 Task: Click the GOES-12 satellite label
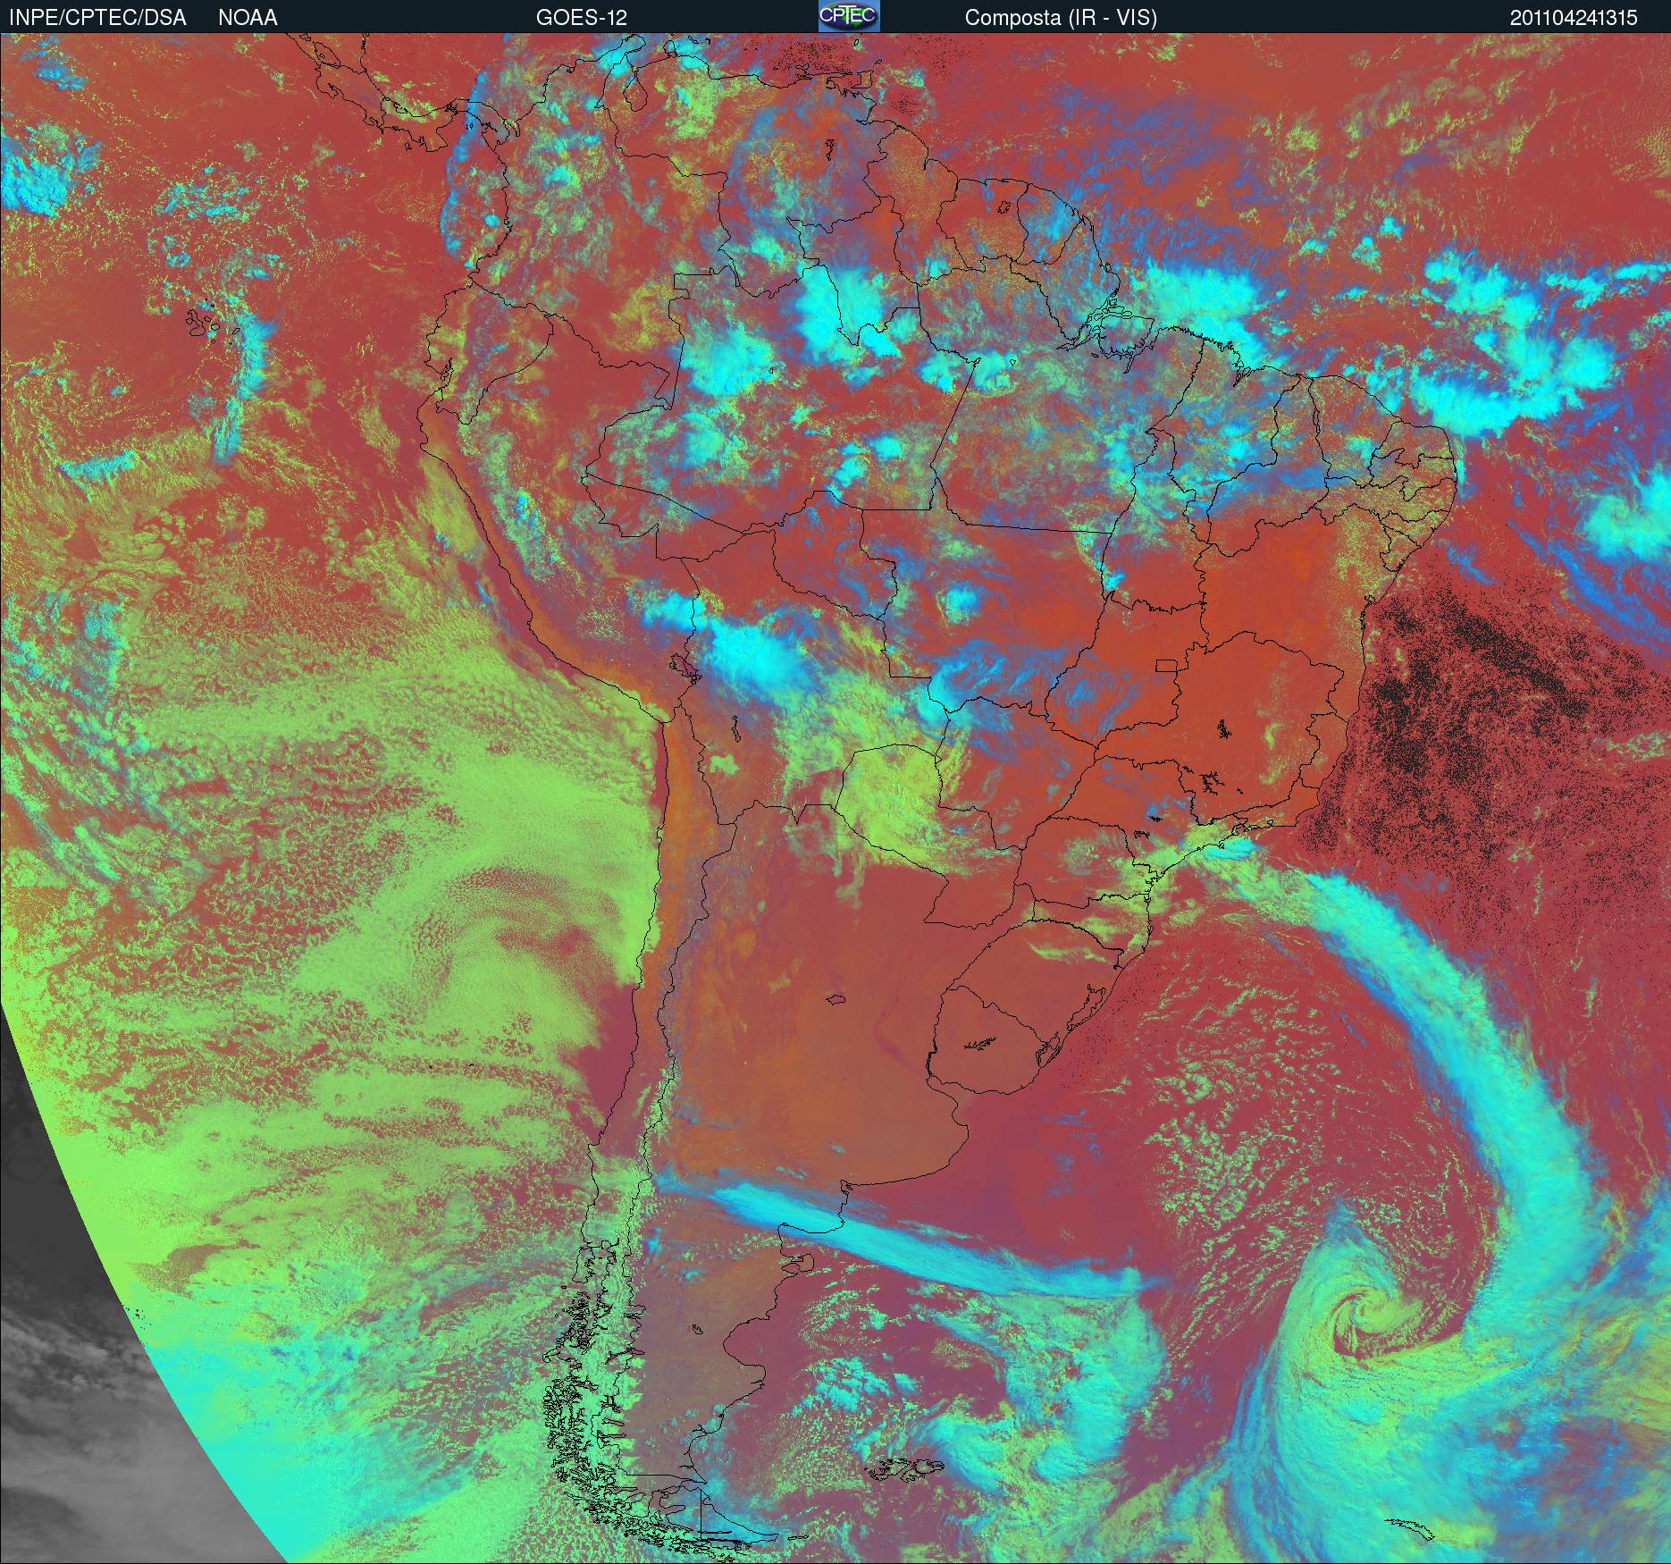[581, 18]
